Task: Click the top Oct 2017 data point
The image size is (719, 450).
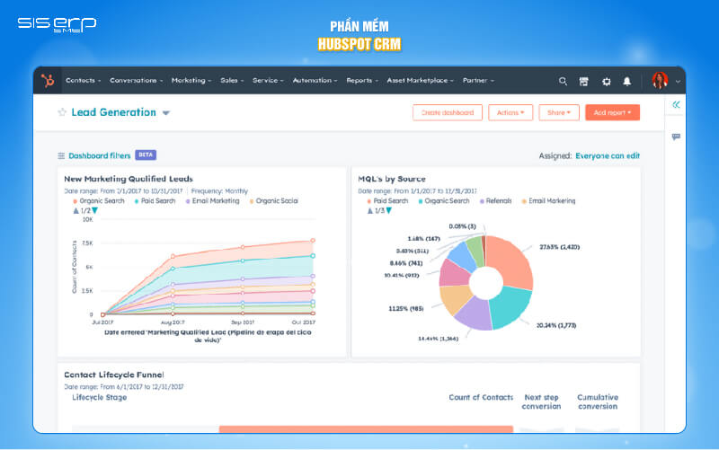Action: pyautogui.click(x=313, y=241)
